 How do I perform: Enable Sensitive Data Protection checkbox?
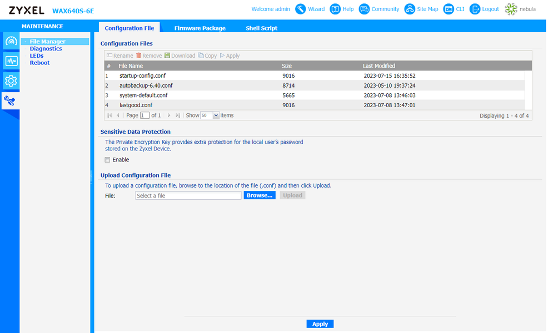[x=107, y=160]
